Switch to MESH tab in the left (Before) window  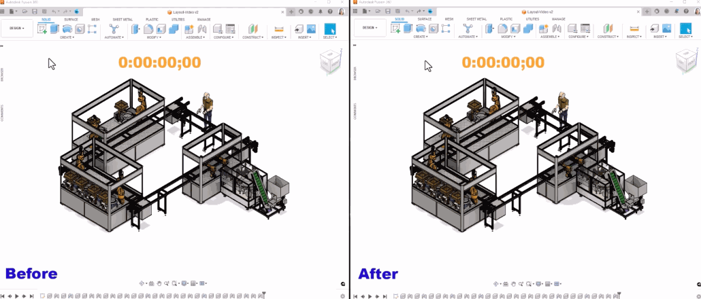[x=96, y=20]
